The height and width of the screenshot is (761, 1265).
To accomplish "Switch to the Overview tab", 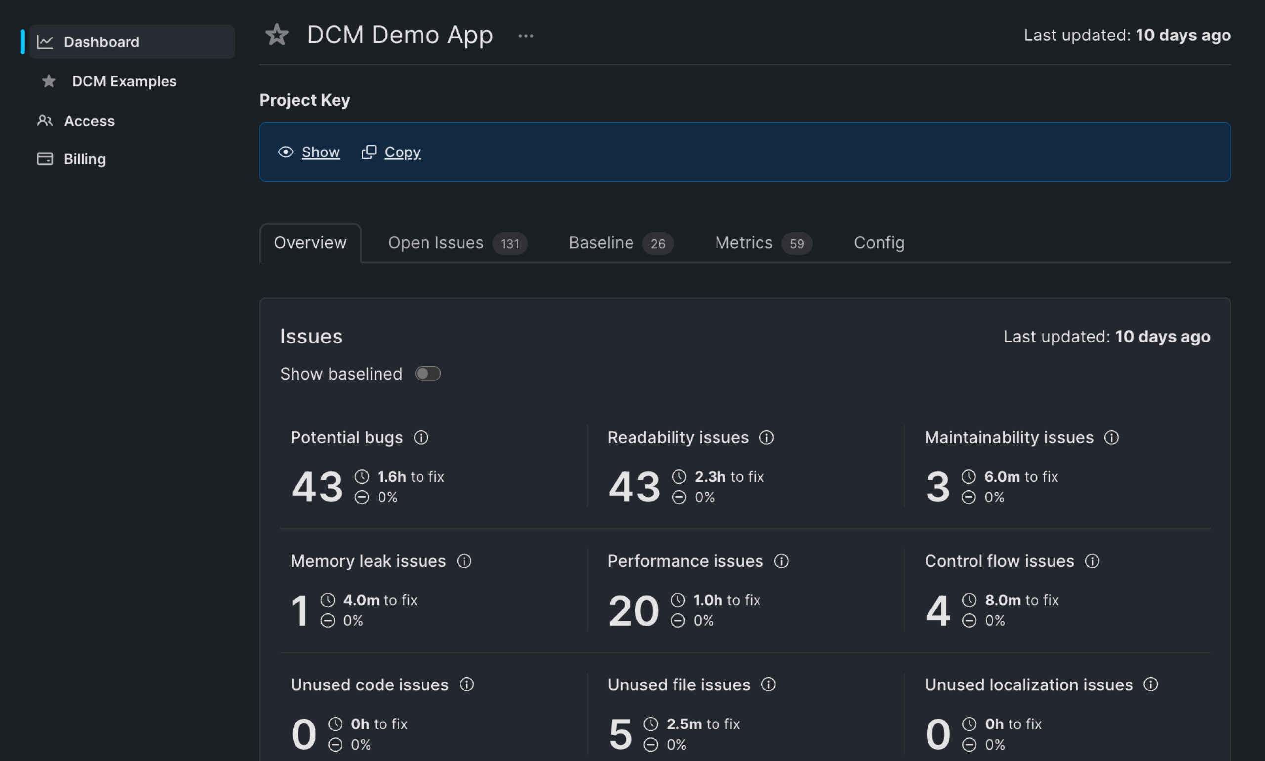I will pos(310,242).
